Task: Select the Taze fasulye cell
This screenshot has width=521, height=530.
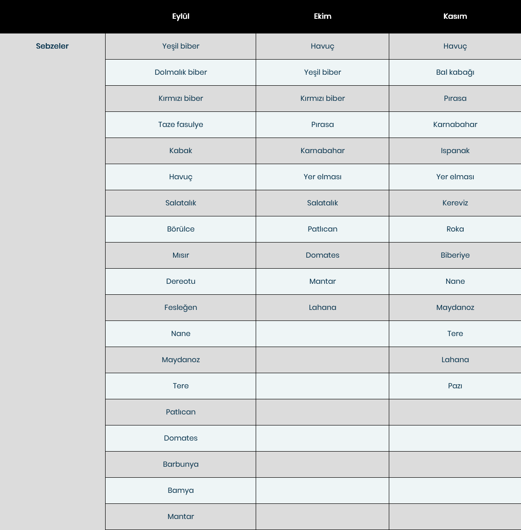Action: [x=181, y=125]
